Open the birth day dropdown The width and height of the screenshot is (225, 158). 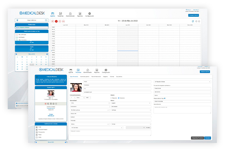click(72, 98)
